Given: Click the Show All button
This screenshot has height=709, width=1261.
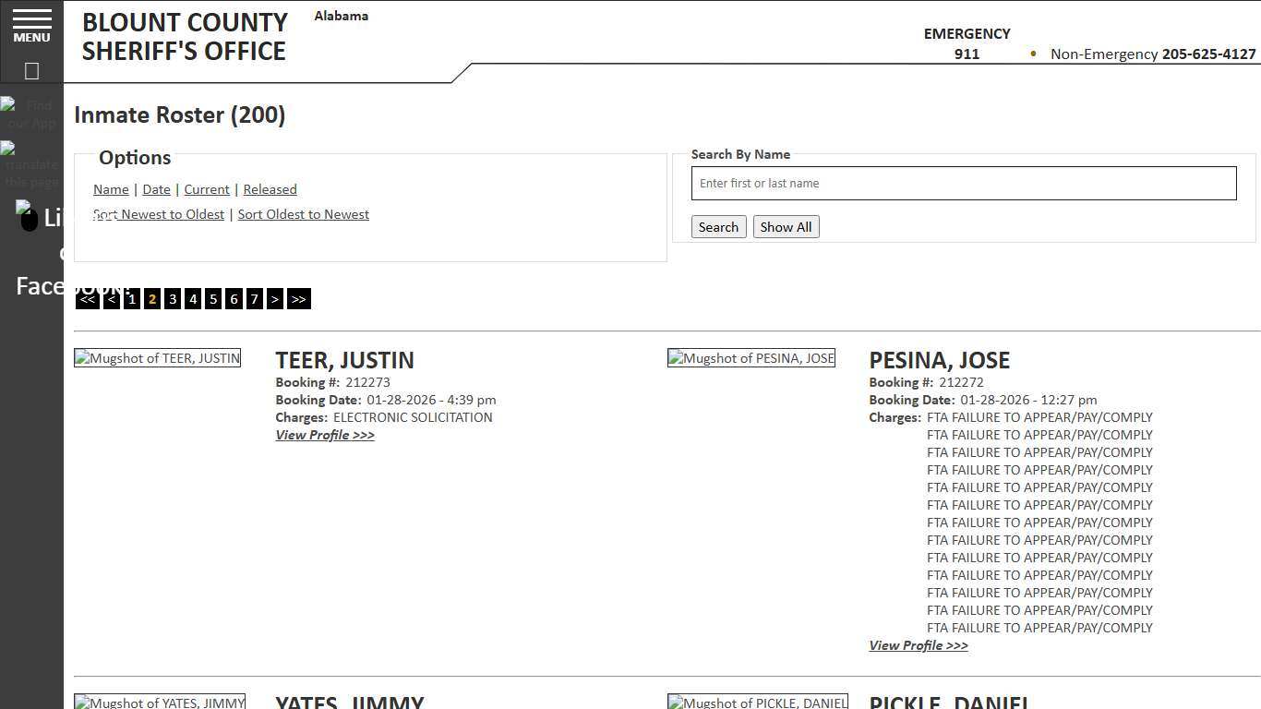Looking at the screenshot, I should pos(786,226).
